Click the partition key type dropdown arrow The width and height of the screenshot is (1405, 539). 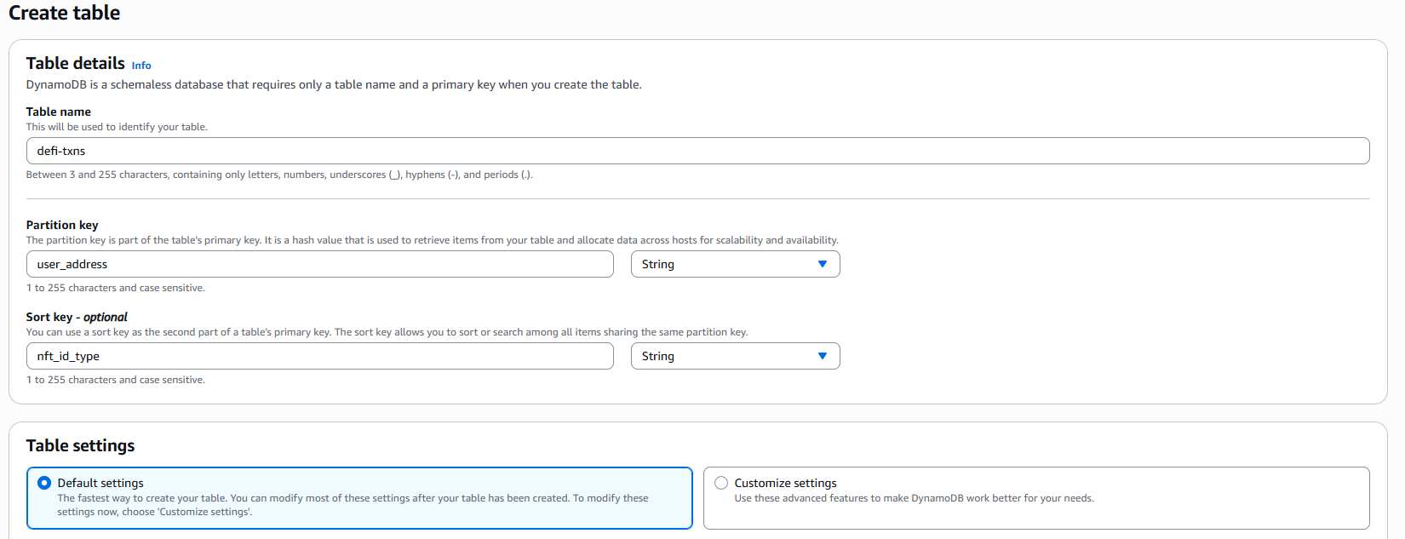coord(822,264)
